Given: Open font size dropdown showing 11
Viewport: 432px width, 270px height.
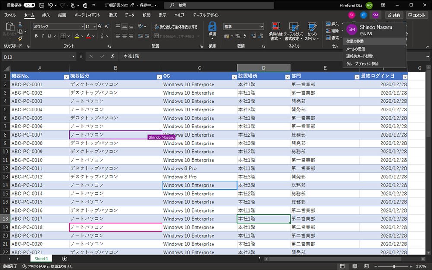Looking at the screenshot, I should 95,26.
